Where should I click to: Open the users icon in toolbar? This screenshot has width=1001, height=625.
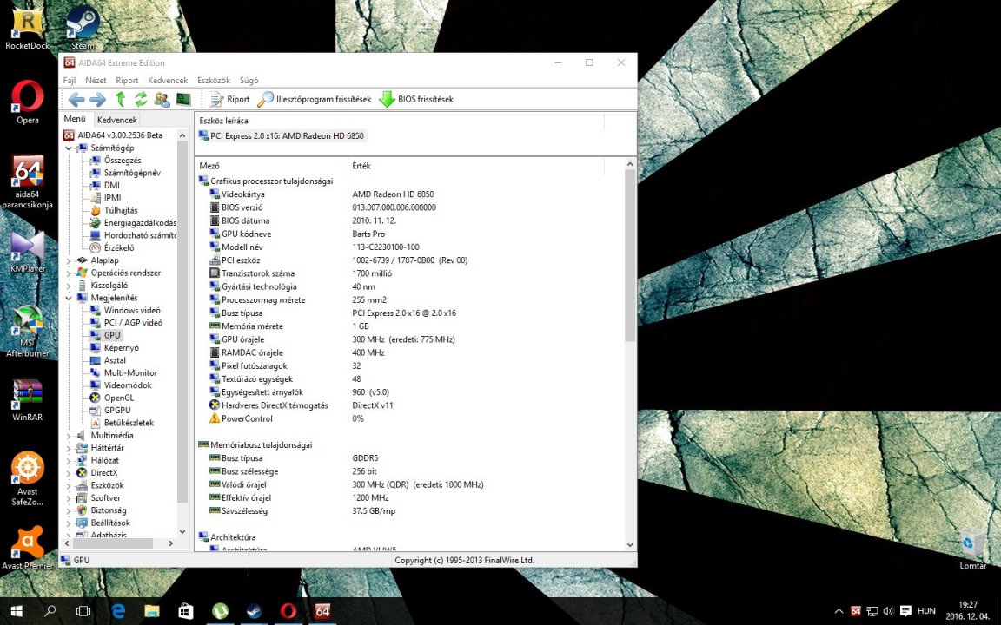coord(162,99)
